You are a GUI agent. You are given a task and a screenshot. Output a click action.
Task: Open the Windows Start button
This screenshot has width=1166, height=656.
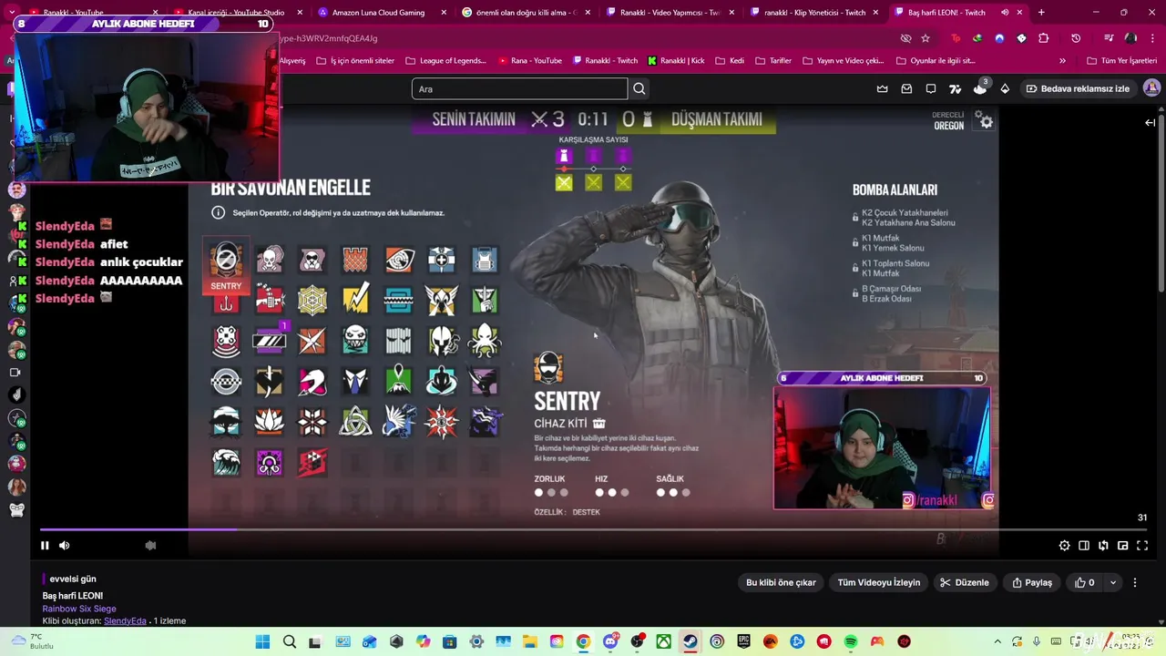[262, 642]
